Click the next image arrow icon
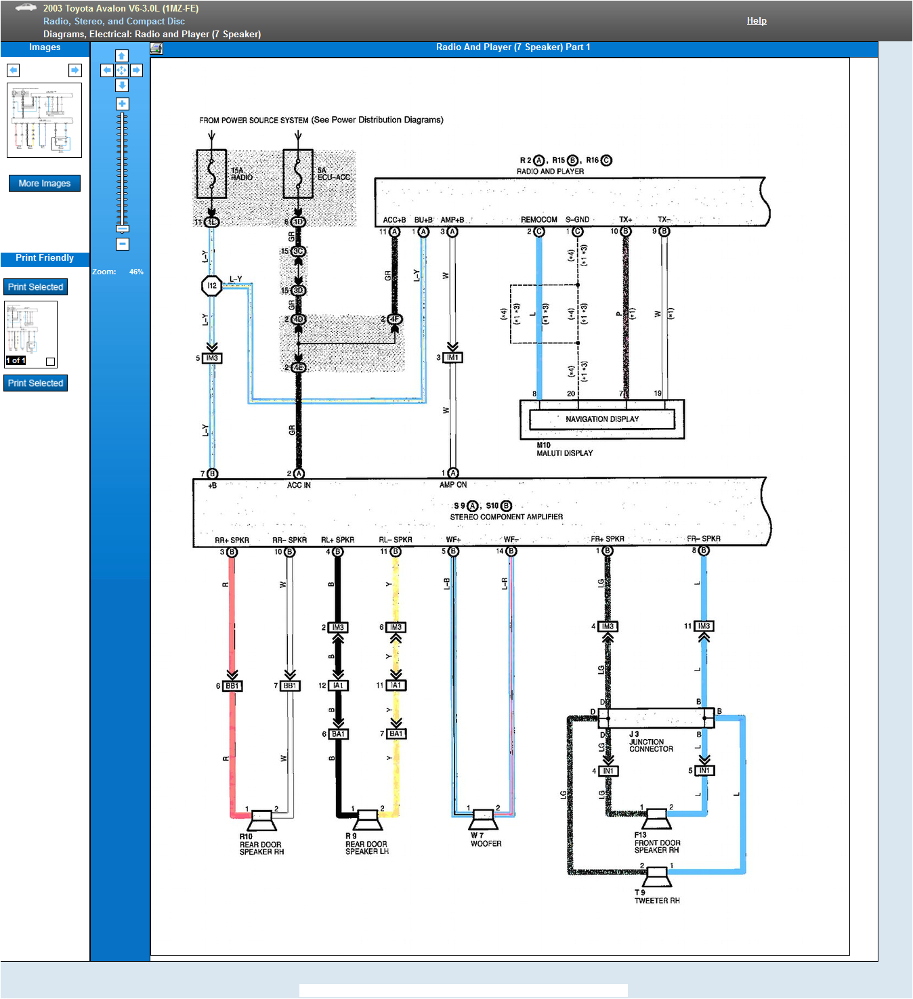 point(75,70)
